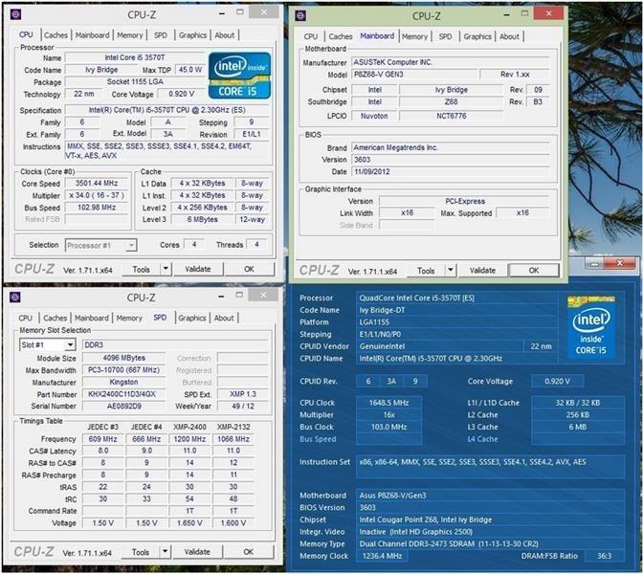643x574 pixels.
Task: Click Max Bandwidth PC3-10700 (667 MHz)
Action: pos(123,370)
